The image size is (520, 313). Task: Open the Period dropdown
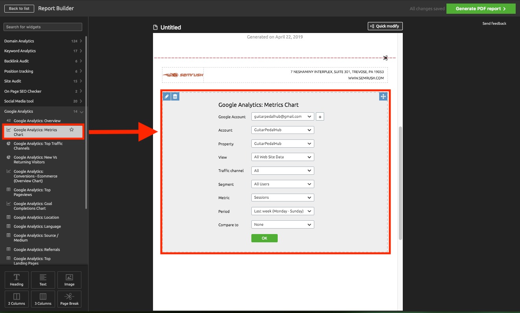282,211
